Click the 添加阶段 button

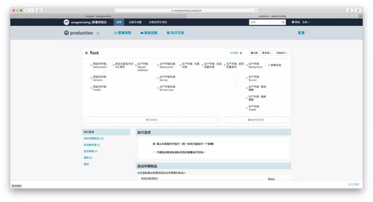pos(152,120)
